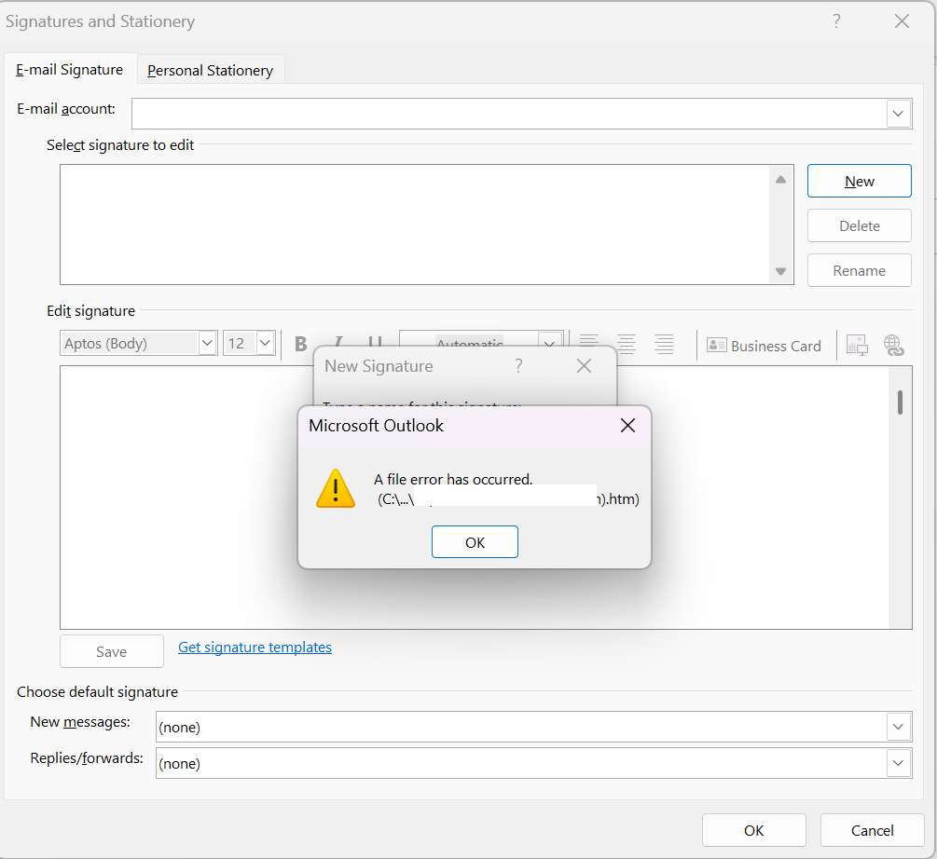Click the yellow warning icon in the error dialog

pos(336,488)
